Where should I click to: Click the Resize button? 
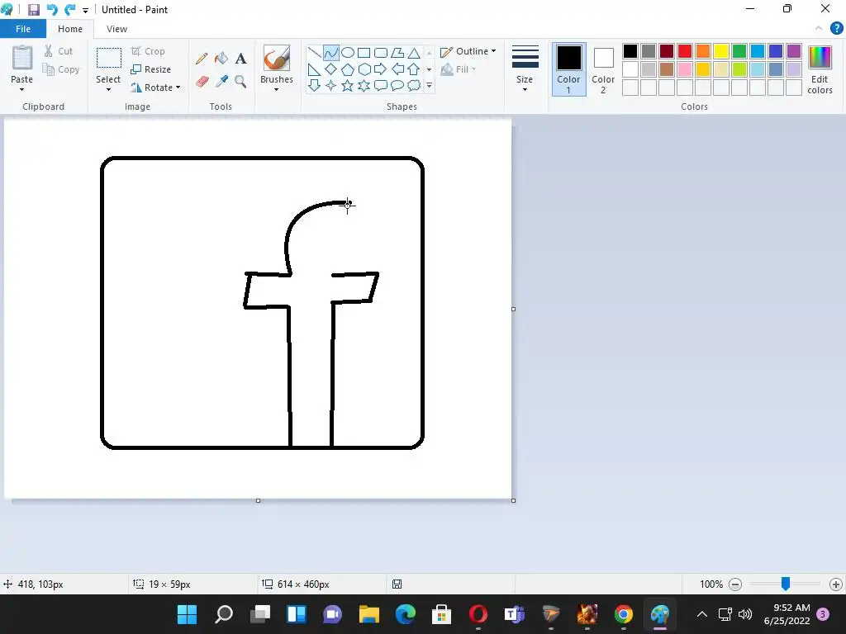pos(151,69)
